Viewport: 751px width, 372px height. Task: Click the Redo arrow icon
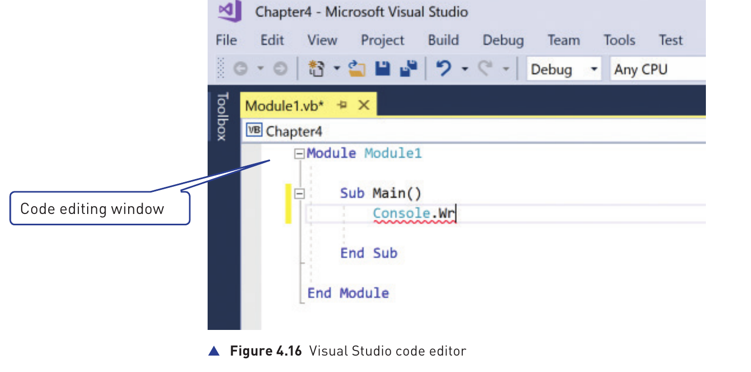[x=485, y=69]
